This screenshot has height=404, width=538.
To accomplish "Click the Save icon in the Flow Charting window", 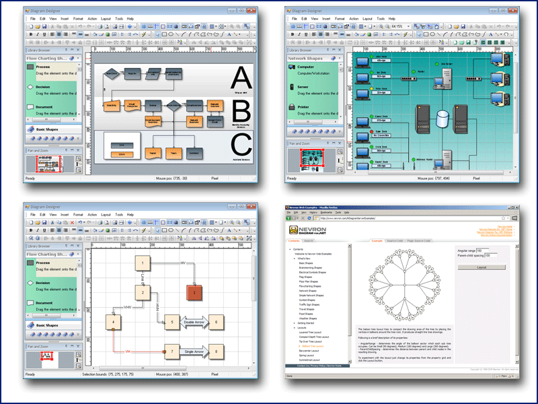I will click(x=44, y=26).
